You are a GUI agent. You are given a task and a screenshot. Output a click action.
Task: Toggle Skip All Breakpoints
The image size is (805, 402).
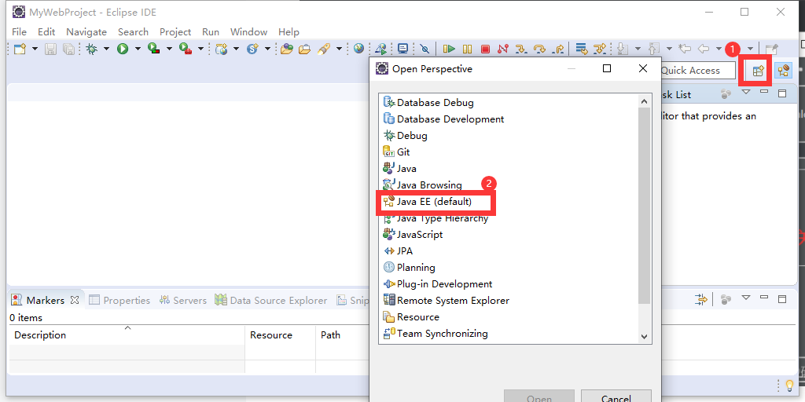424,49
